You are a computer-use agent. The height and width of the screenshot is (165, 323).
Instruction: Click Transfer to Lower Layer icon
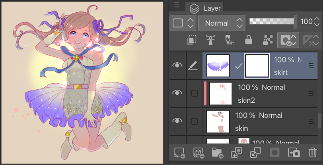pos(236,152)
